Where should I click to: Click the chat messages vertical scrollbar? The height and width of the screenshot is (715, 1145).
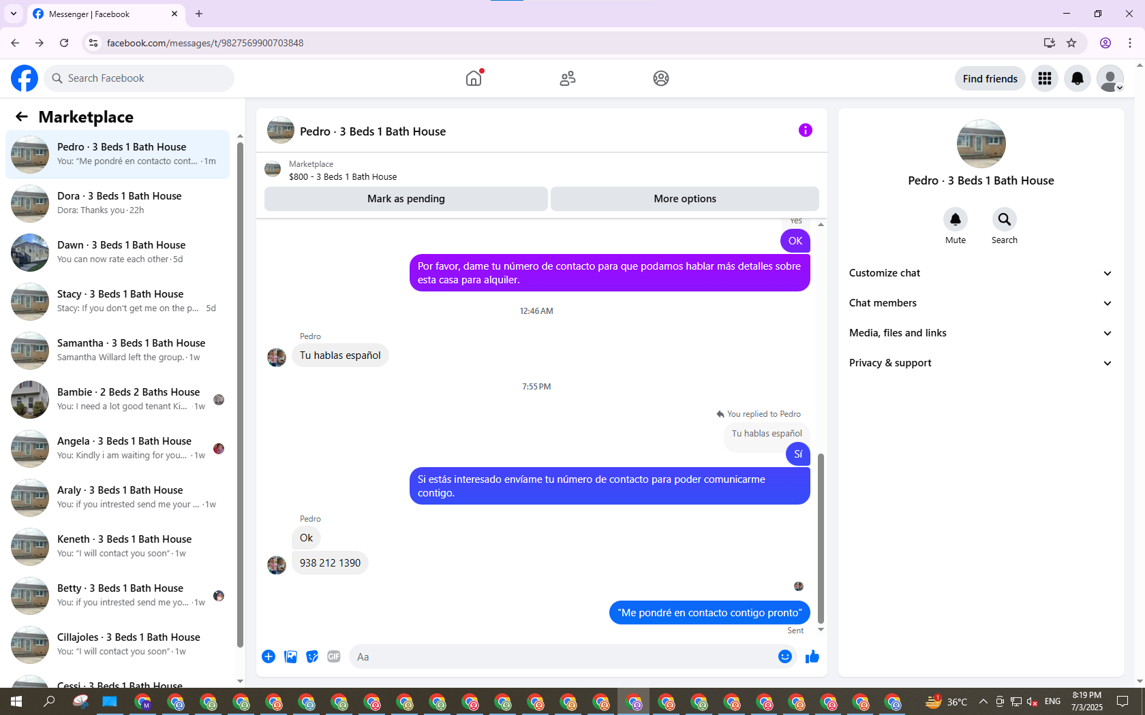pyautogui.click(x=821, y=538)
